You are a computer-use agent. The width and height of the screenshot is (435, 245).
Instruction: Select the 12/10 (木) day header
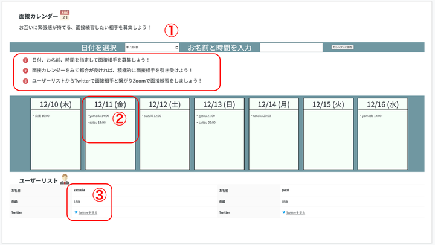(56, 104)
